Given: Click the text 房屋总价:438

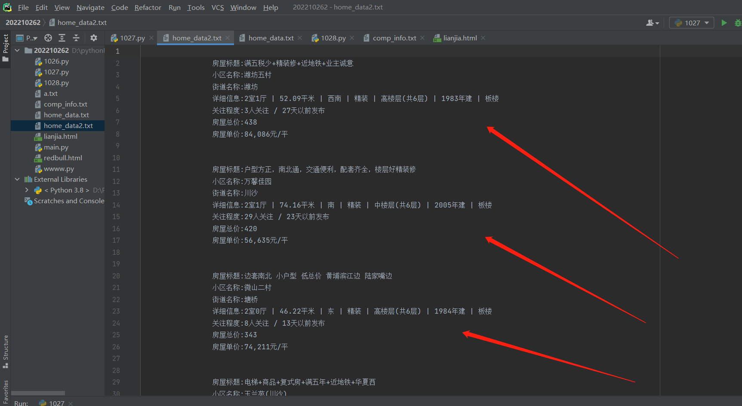Looking at the screenshot, I should [x=234, y=122].
